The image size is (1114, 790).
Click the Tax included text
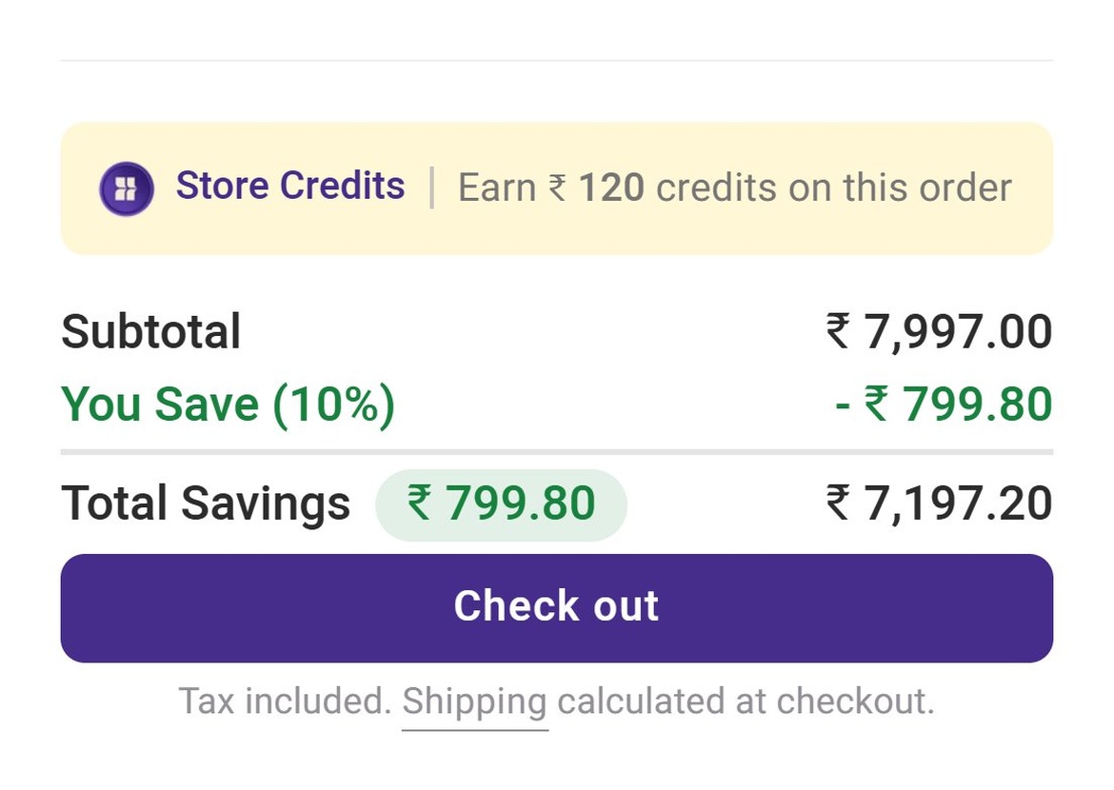(x=285, y=701)
